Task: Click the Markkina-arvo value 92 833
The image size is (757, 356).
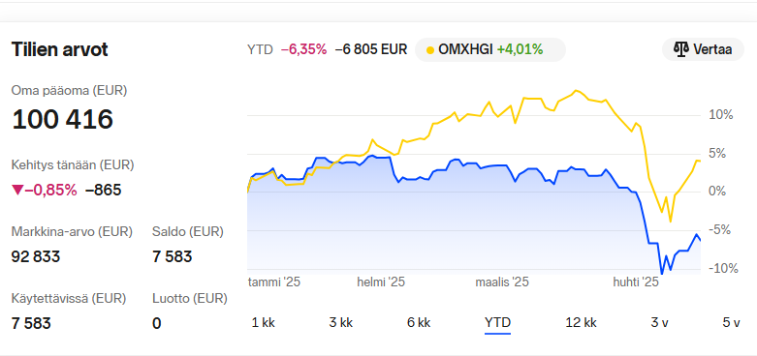Action: click(36, 256)
